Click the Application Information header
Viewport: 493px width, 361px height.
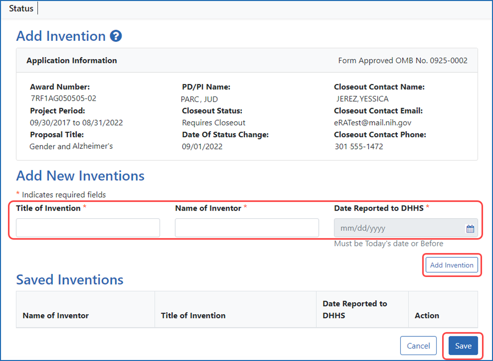(72, 60)
